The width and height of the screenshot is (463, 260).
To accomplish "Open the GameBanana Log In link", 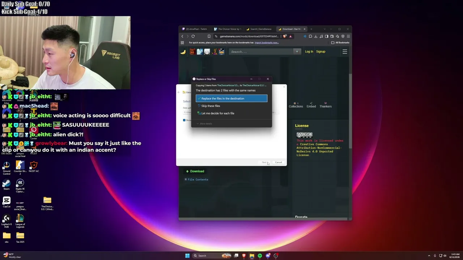I will click(x=309, y=52).
